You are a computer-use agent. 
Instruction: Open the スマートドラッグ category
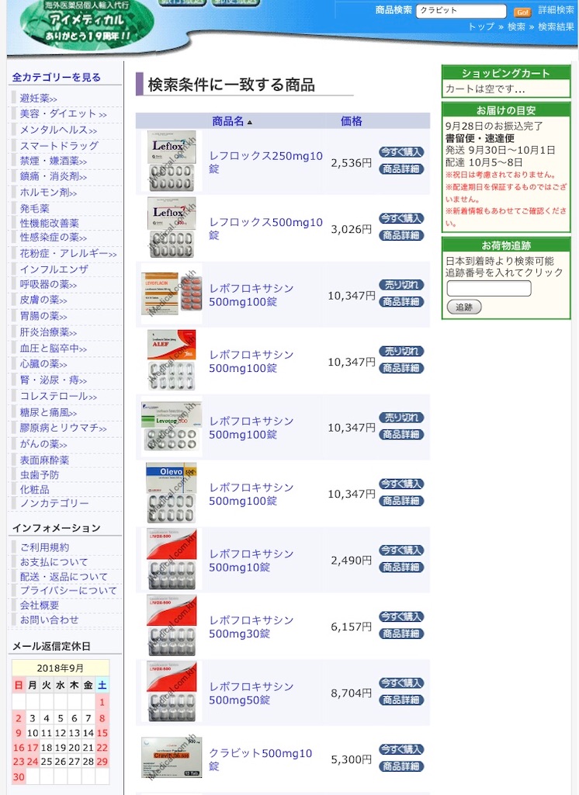point(59,146)
